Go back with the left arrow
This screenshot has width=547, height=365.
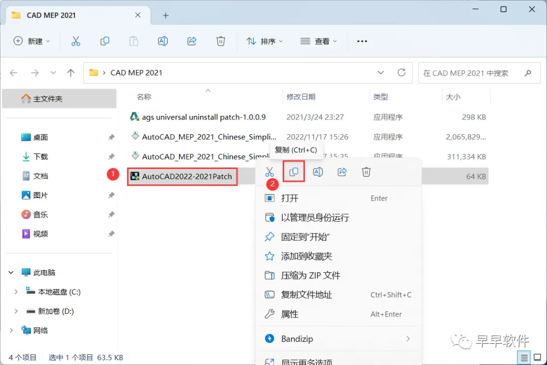pos(14,73)
